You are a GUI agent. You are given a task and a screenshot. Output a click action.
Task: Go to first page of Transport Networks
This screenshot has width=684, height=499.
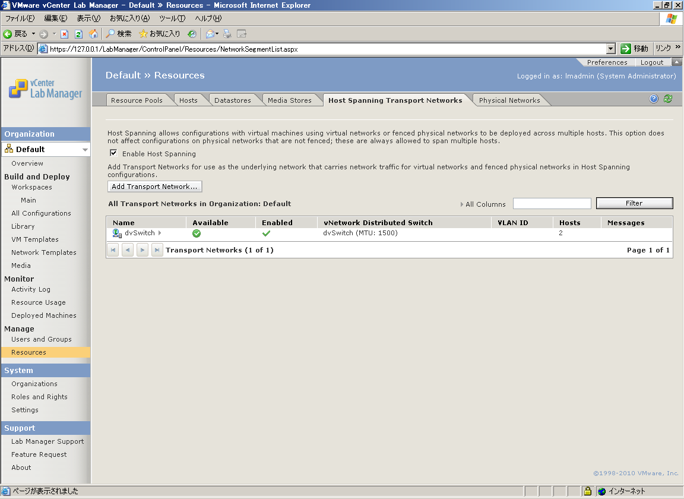113,250
